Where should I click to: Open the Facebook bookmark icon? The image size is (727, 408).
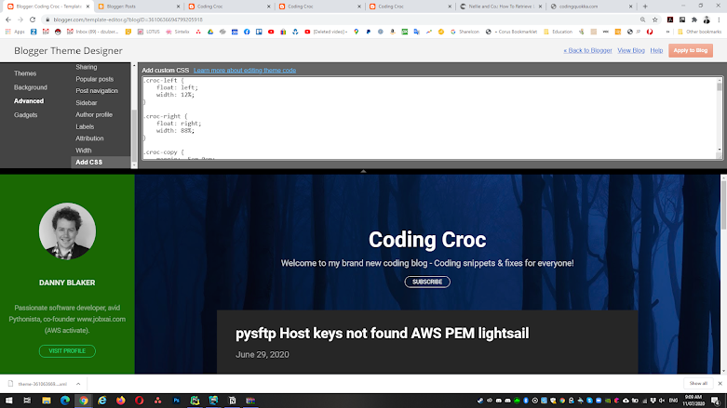point(247,32)
